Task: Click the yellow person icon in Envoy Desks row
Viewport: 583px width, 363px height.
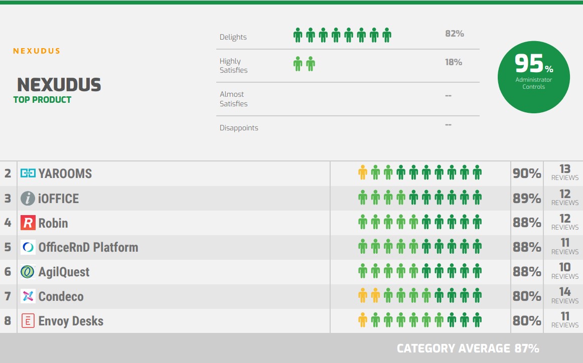Action: (x=363, y=320)
